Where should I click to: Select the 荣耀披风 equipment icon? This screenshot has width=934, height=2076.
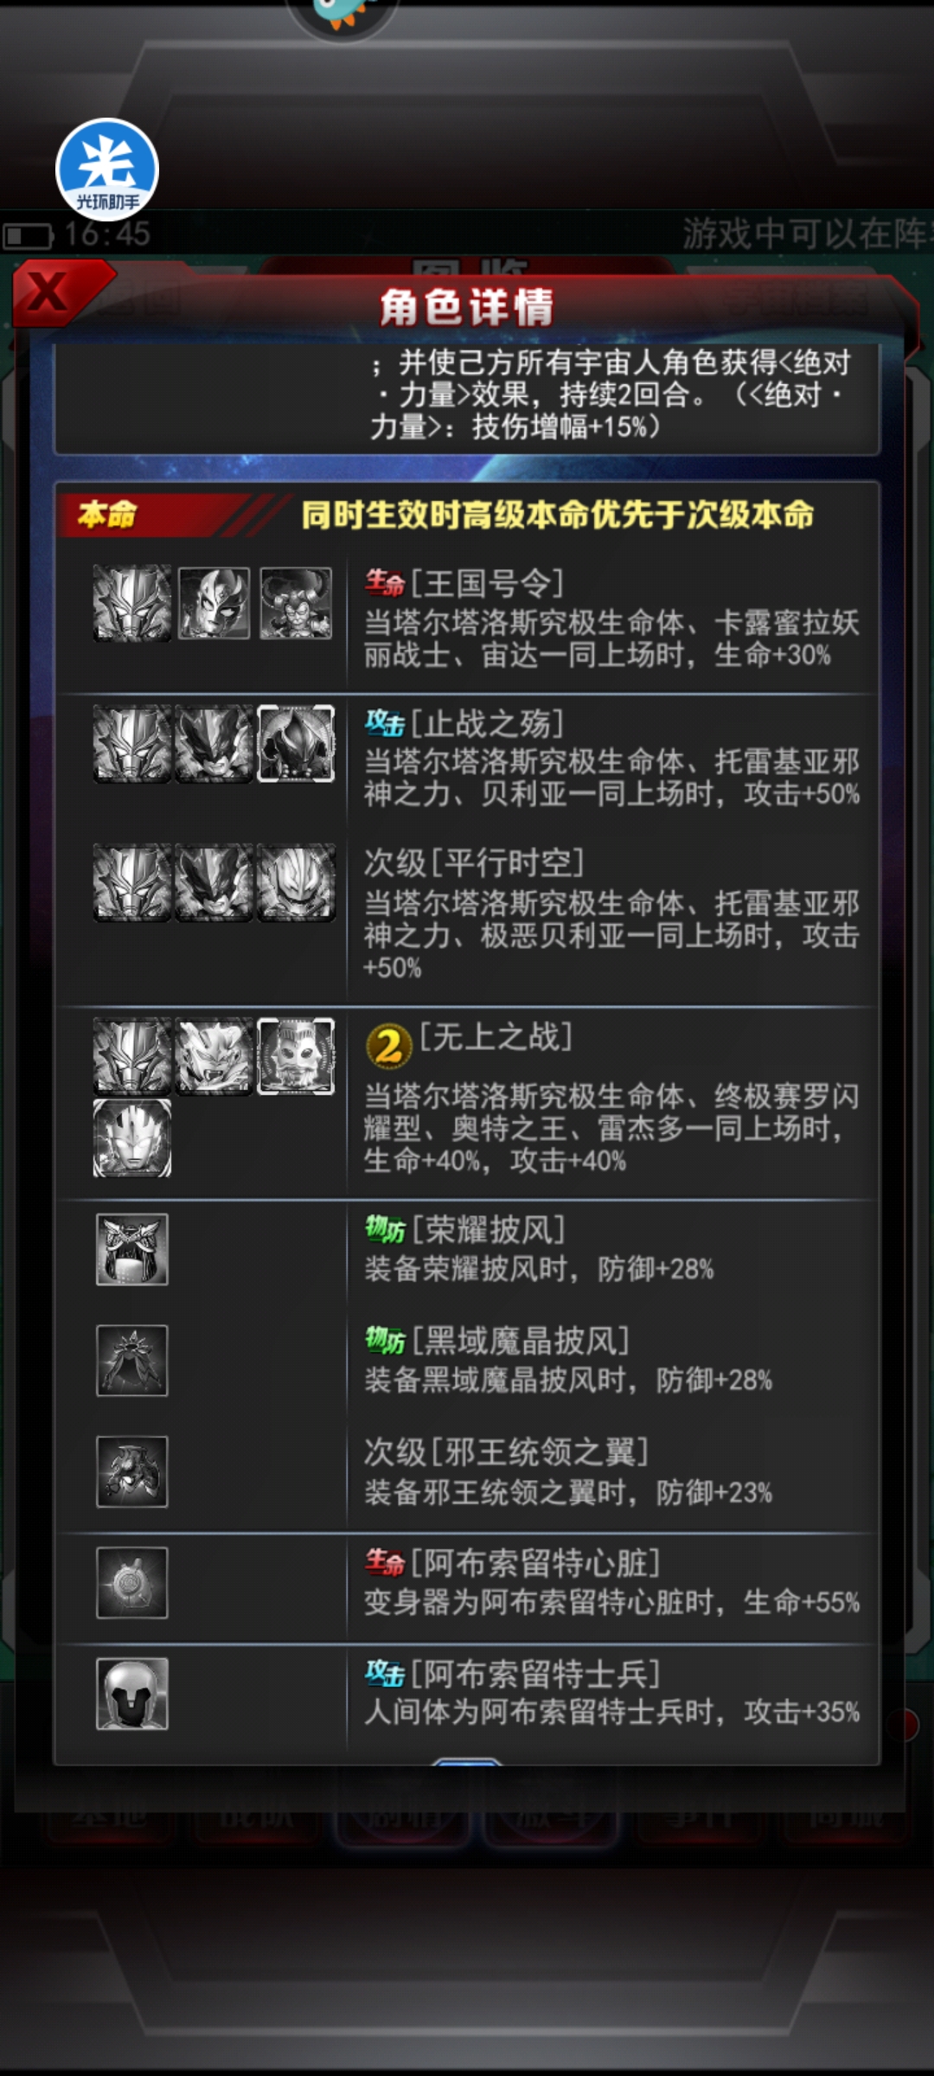point(131,1249)
